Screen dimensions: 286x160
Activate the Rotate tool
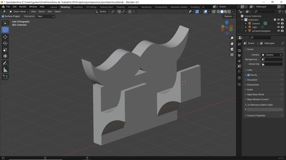click(x=5, y=43)
